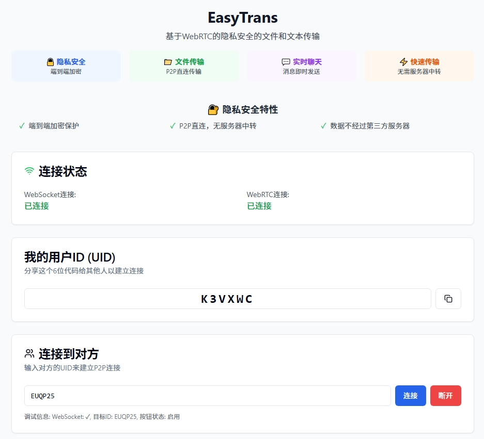
Task: Click the 实时聊天 card title
Action: pyautogui.click(x=307, y=62)
